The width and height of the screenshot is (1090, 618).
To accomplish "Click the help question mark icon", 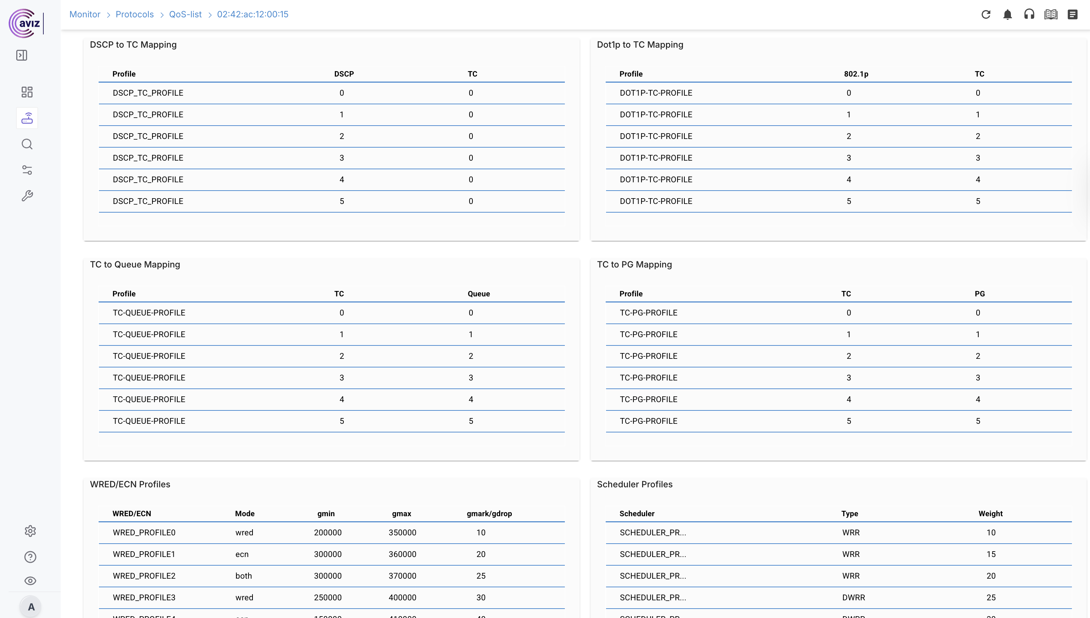I will pos(30,557).
